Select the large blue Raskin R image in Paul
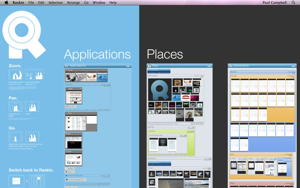 coord(160,89)
